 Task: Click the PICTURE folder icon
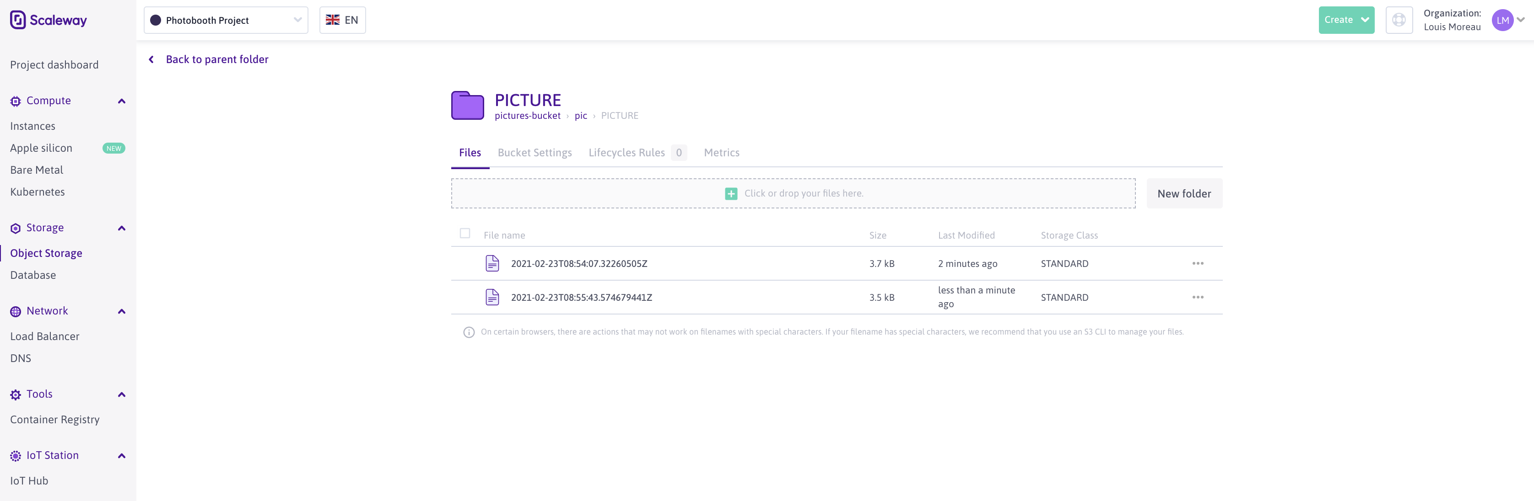(x=467, y=105)
